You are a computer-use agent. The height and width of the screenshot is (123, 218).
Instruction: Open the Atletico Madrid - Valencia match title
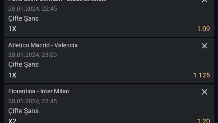click(x=43, y=45)
